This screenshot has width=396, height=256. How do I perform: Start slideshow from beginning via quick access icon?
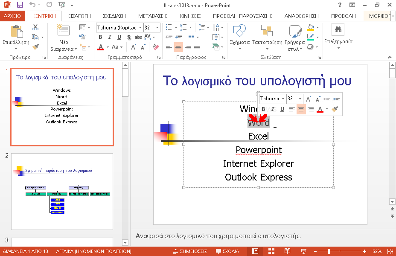(62, 5)
